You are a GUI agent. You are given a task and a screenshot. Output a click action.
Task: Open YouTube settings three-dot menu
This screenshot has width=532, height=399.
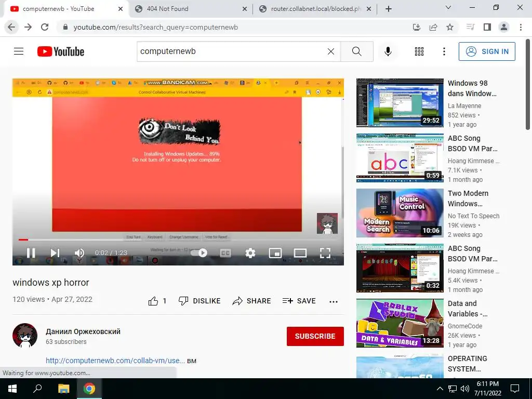[444, 51]
